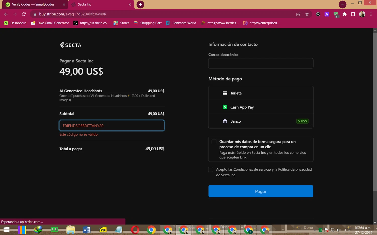Open the black W hexagon extension
The image size is (377, 235).
[x=318, y=14]
